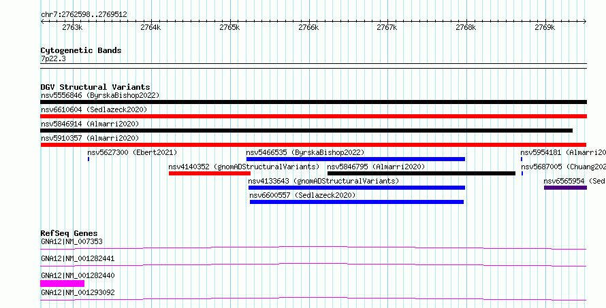Click the small nsv5687005 blue marker
The height and width of the screenshot is (308, 606).
tap(522, 173)
